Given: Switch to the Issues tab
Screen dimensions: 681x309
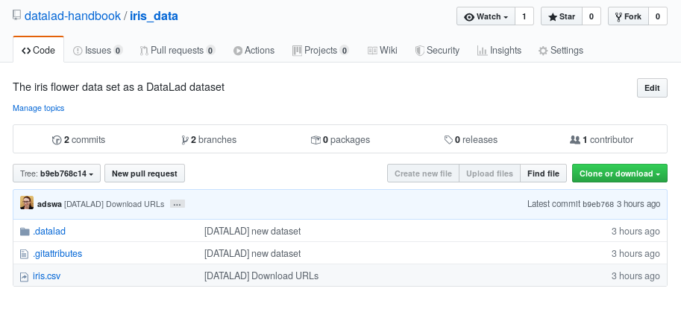Looking at the screenshot, I should (x=98, y=51).
